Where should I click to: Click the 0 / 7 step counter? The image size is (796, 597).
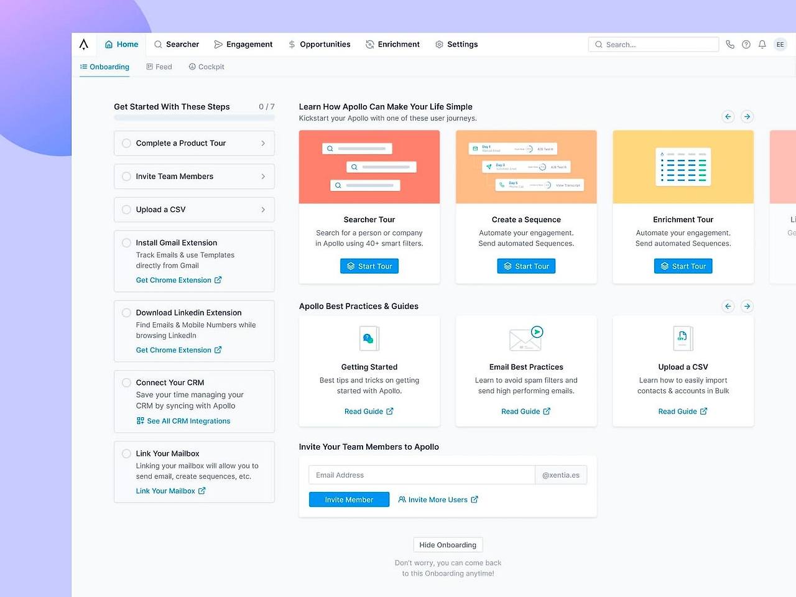267,107
